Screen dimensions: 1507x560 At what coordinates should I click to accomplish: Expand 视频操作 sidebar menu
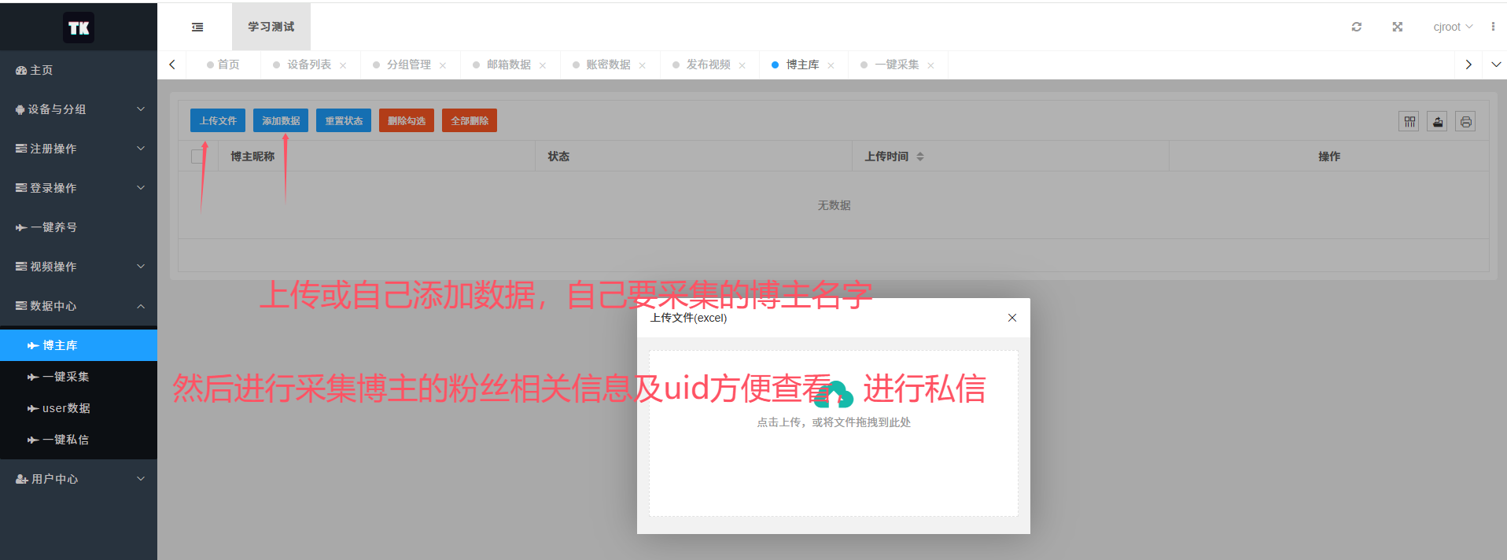(79, 267)
